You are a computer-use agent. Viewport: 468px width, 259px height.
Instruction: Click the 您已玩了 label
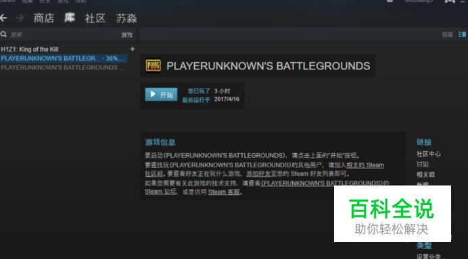[x=199, y=91]
